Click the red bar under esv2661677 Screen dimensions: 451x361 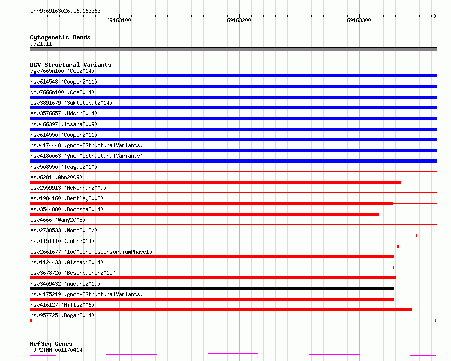(x=212, y=257)
